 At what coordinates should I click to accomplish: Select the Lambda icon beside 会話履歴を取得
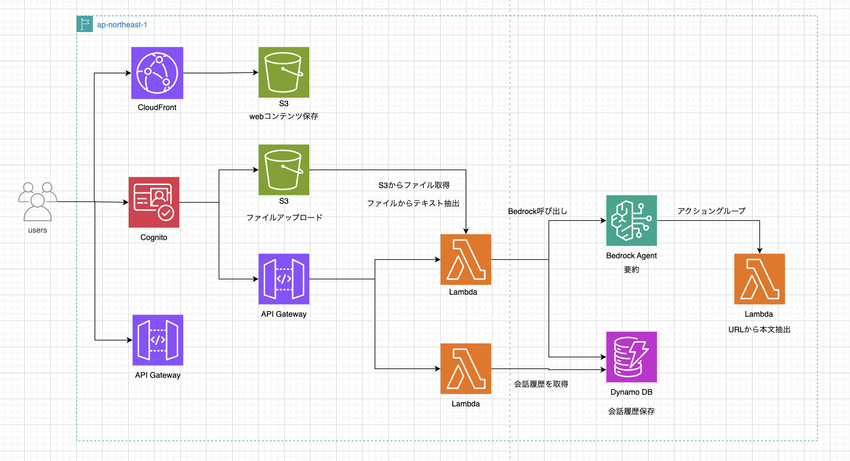tap(466, 368)
